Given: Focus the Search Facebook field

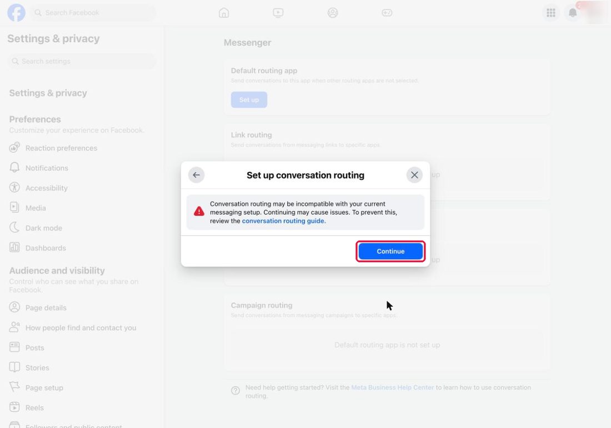Looking at the screenshot, I should pos(93,12).
